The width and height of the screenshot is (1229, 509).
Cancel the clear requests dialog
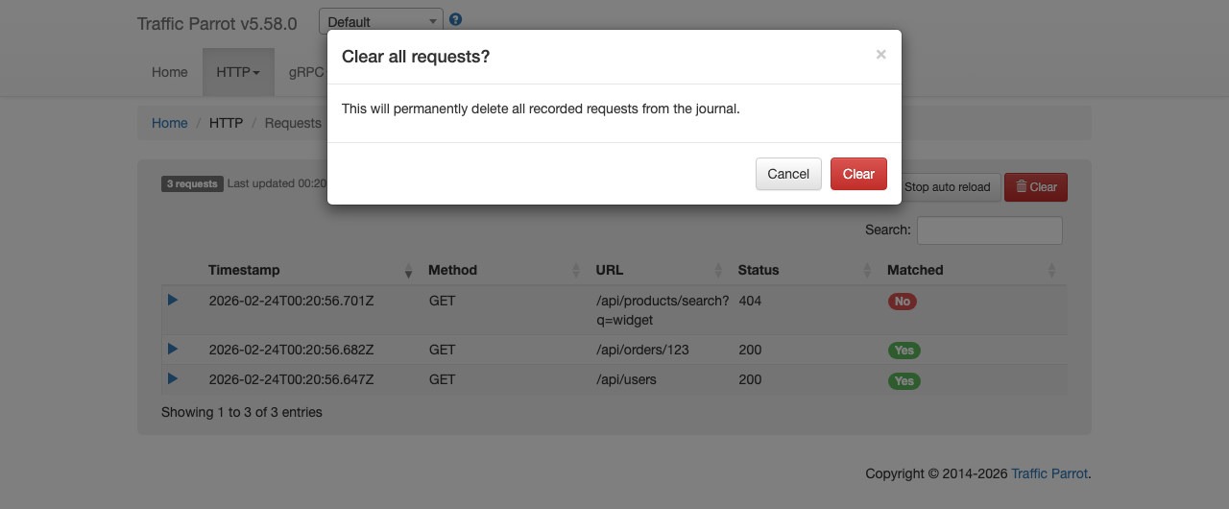click(x=788, y=174)
